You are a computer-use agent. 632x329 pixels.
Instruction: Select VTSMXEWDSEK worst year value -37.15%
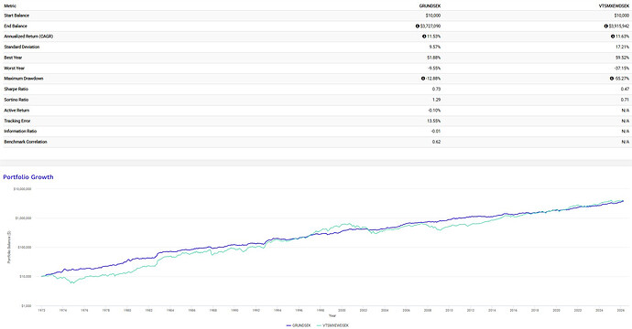coord(622,68)
